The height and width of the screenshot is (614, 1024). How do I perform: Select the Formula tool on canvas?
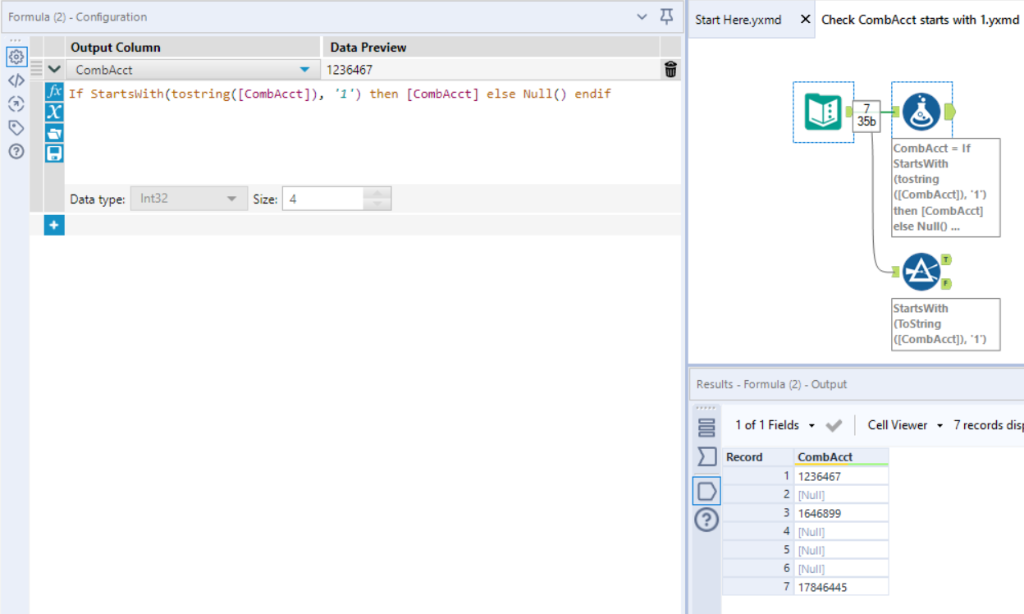(921, 112)
